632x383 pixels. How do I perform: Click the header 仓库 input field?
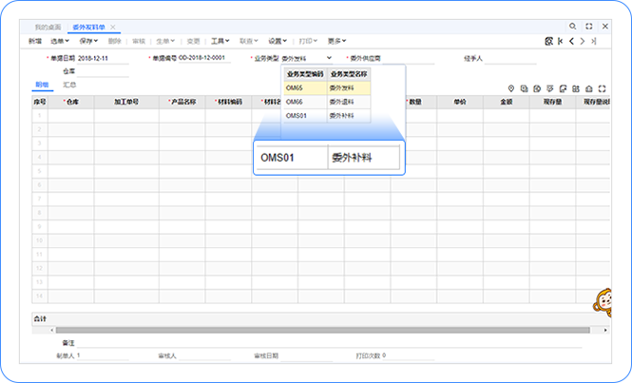coord(103,71)
